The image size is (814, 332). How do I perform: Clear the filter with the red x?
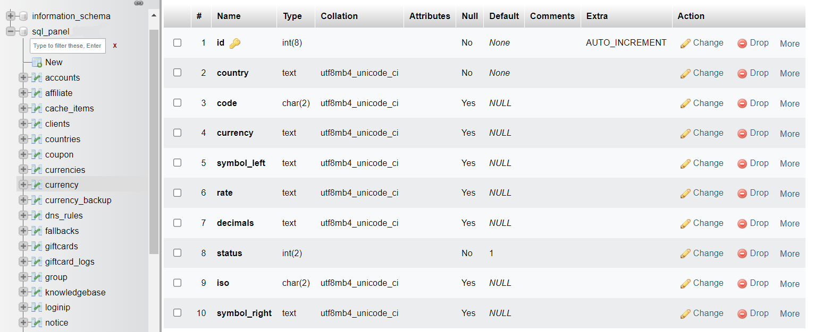114,46
